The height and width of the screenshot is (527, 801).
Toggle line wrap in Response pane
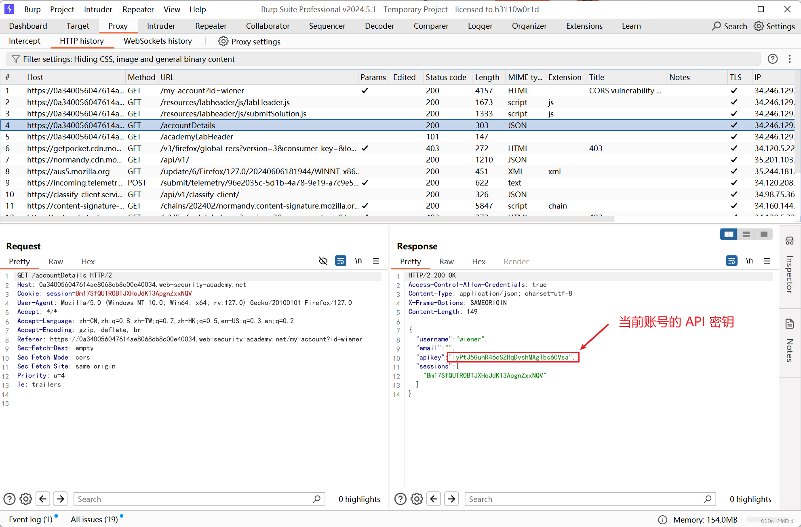[731, 261]
